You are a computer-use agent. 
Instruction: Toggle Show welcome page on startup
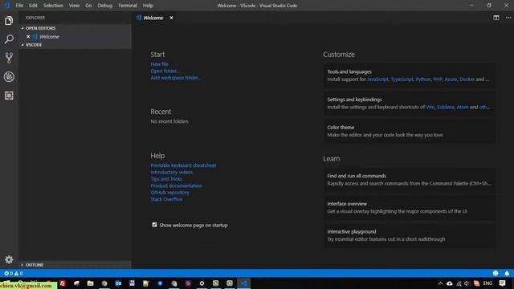[154, 225]
